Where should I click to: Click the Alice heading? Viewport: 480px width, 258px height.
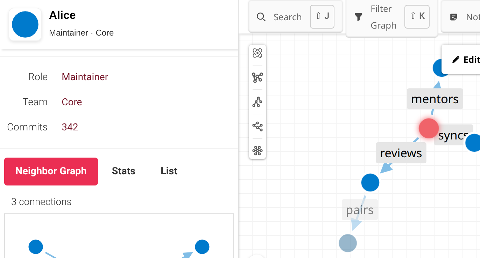click(62, 15)
